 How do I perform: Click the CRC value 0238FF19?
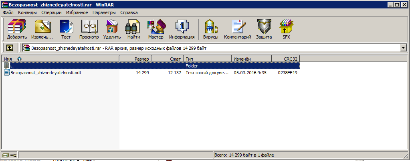click(x=287, y=73)
